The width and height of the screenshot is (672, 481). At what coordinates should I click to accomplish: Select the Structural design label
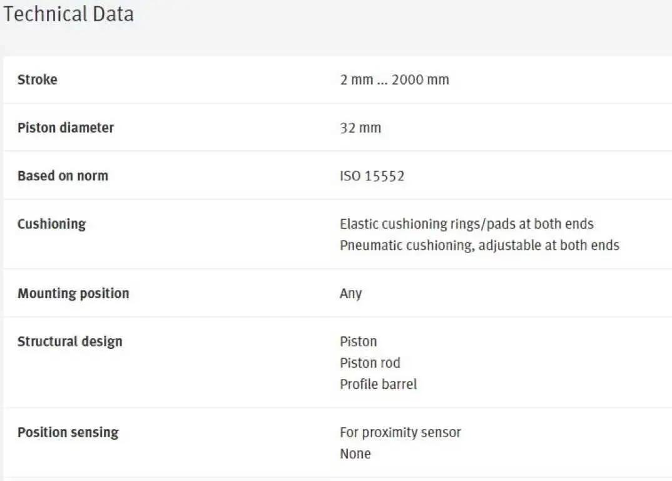click(x=70, y=341)
